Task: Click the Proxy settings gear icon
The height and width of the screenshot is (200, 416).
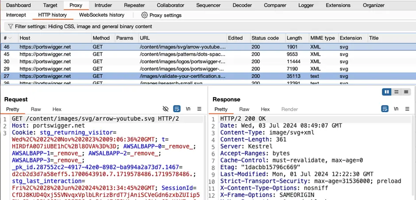Action: coord(144,15)
